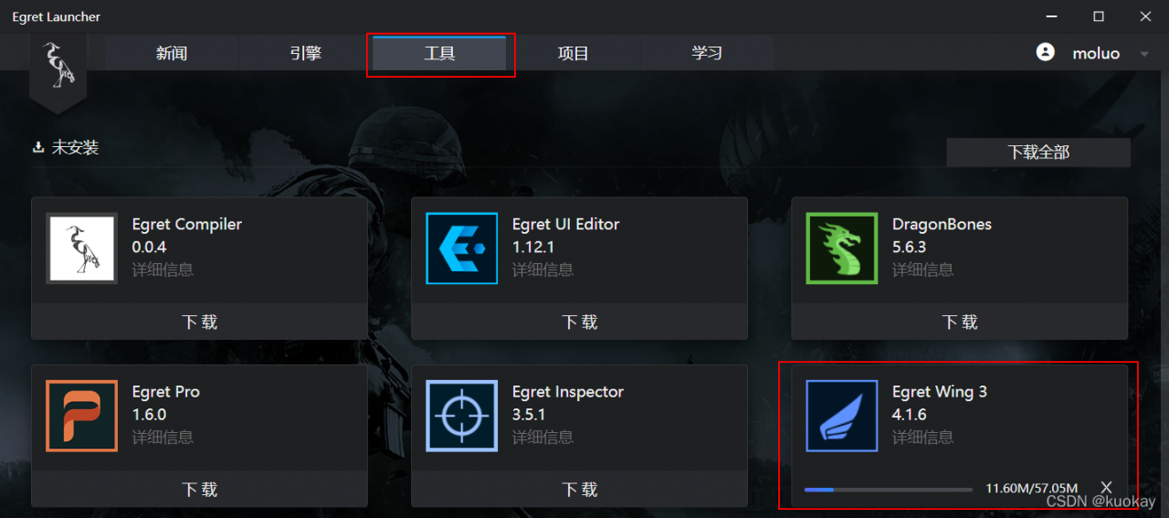
Task: Open 详细信息 link under Egret Pro
Action: (x=163, y=437)
